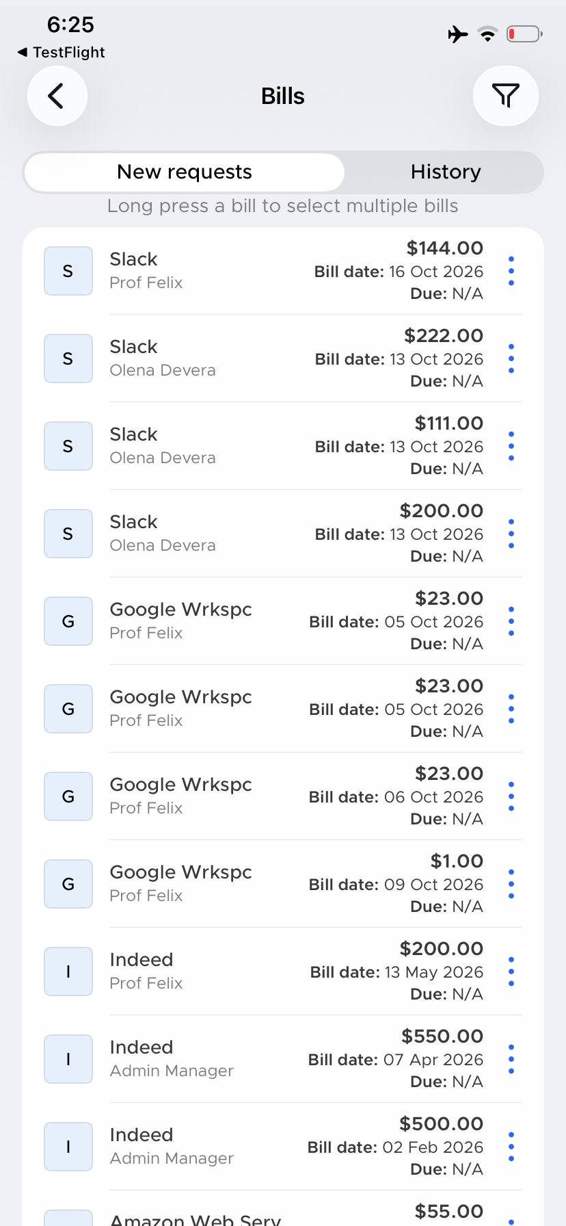Tap the $1.00 amount

point(457,861)
